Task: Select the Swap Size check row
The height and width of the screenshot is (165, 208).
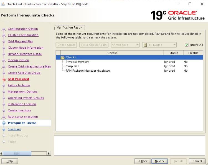Action: coord(72,66)
